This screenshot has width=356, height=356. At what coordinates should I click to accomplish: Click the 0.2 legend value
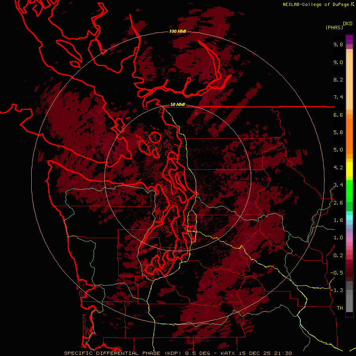click(x=338, y=256)
